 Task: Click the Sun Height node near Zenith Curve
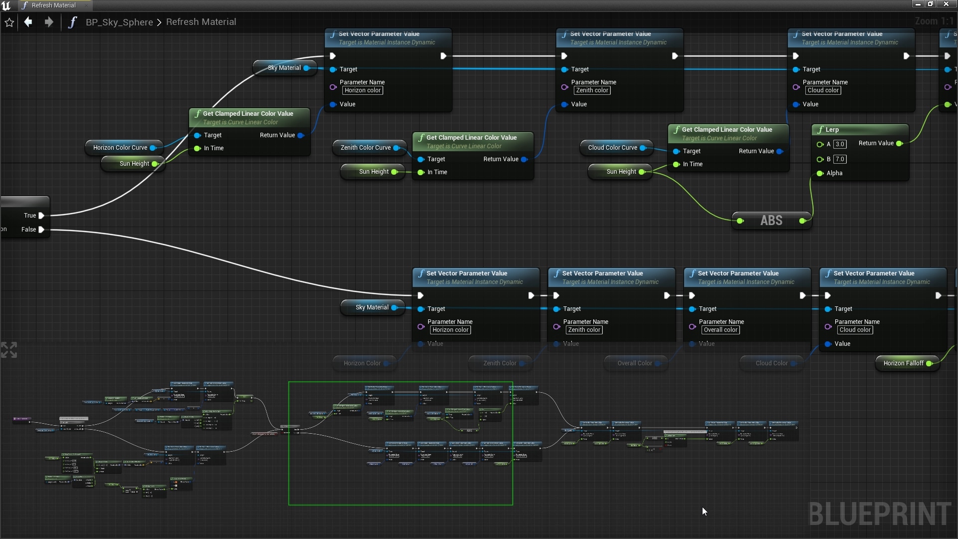tap(373, 172)
